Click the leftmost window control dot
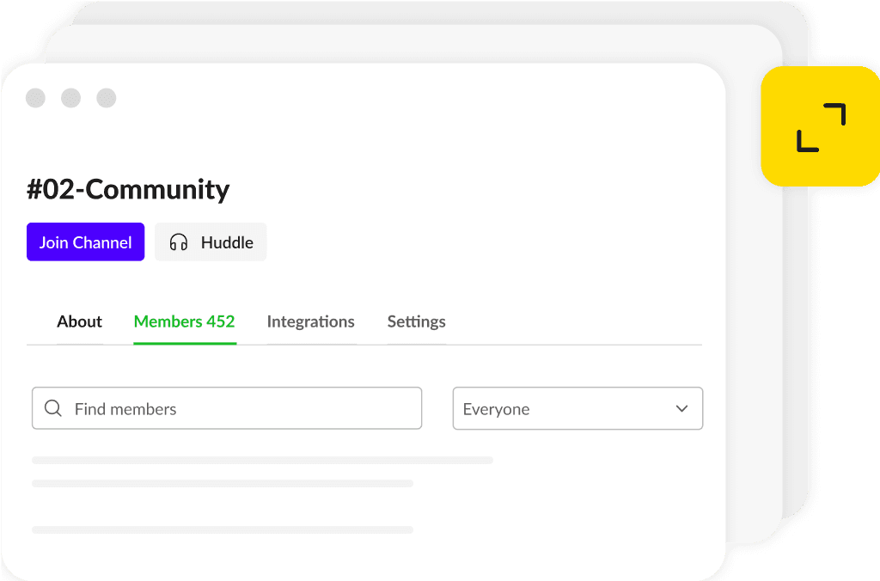The image size is (880, 581). tap(35, 98)
